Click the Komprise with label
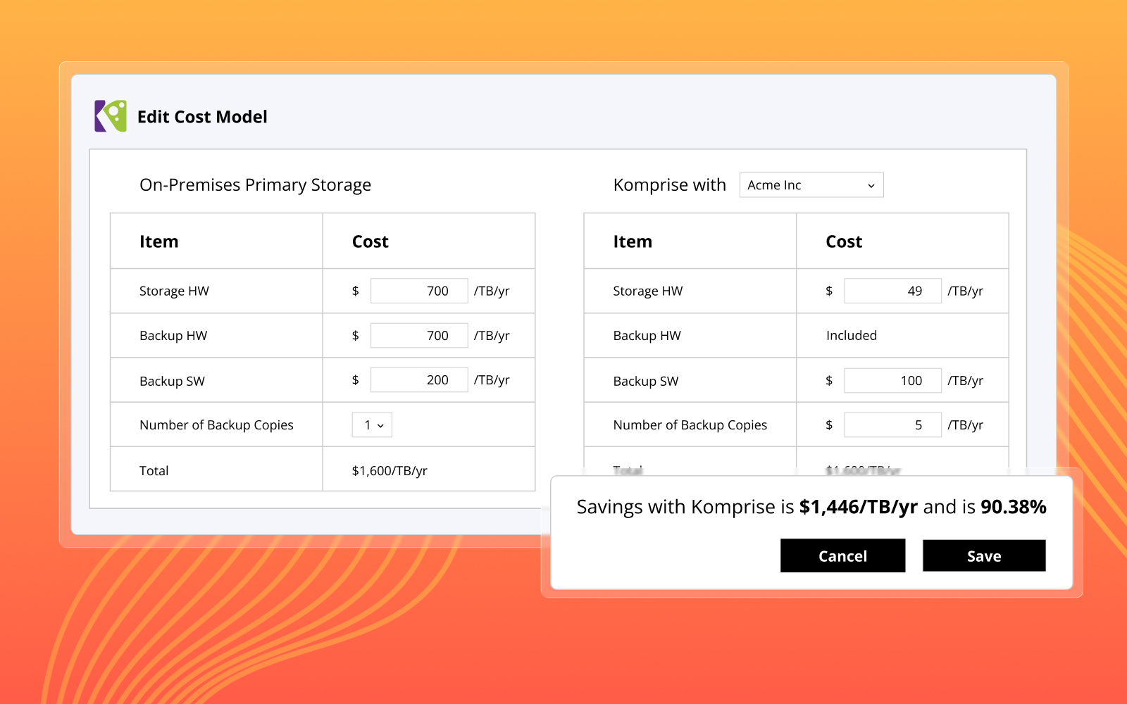 (x=669, y=184)
